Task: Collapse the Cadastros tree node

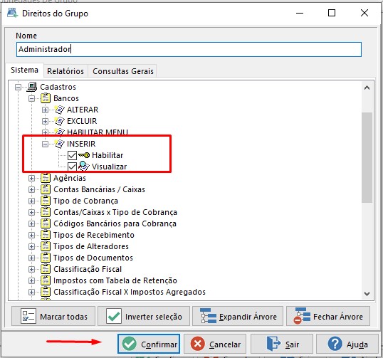Action: [x=18, y=87]
